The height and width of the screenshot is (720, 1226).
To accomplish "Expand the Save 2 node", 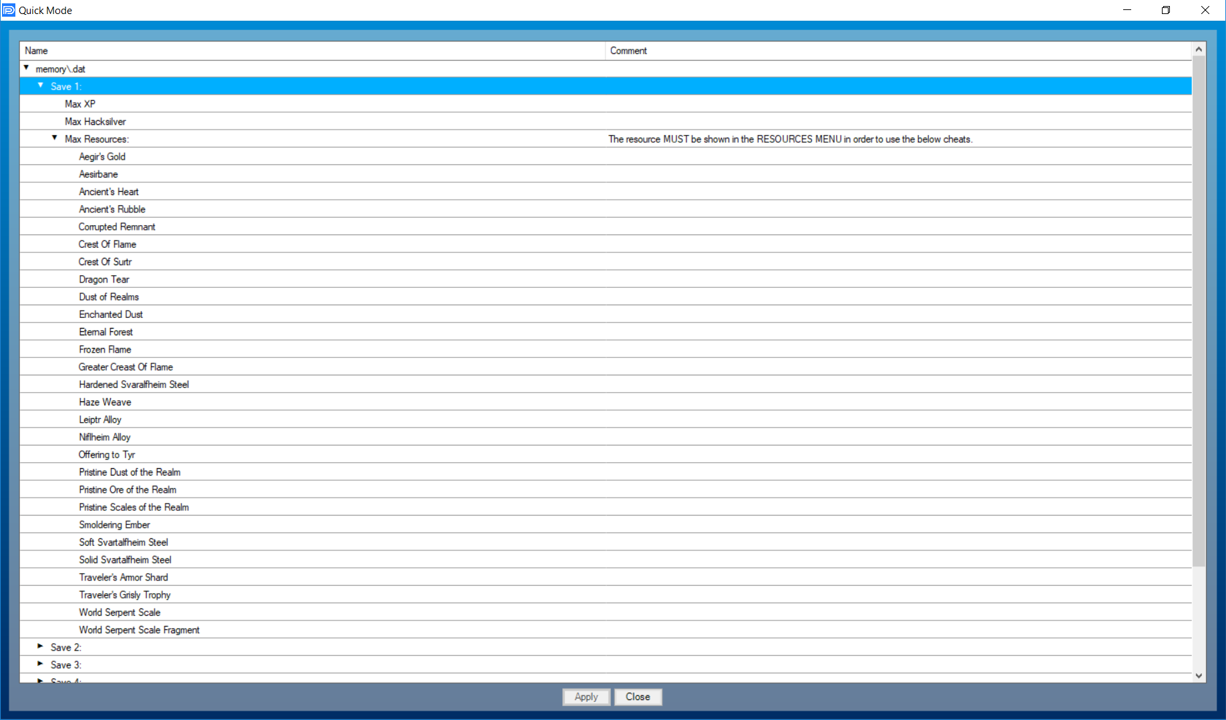I will coord(41,647).
